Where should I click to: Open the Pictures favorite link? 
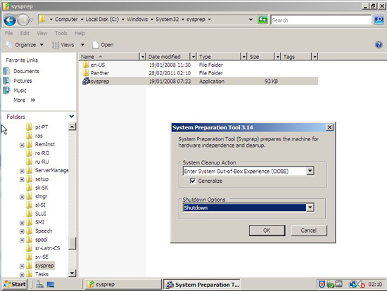[x=23, y=81]
